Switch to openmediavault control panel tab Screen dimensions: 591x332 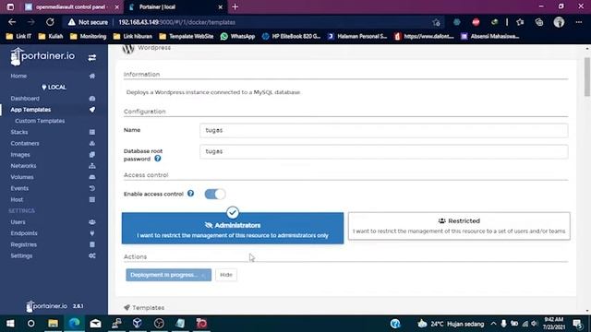point(72,7)
